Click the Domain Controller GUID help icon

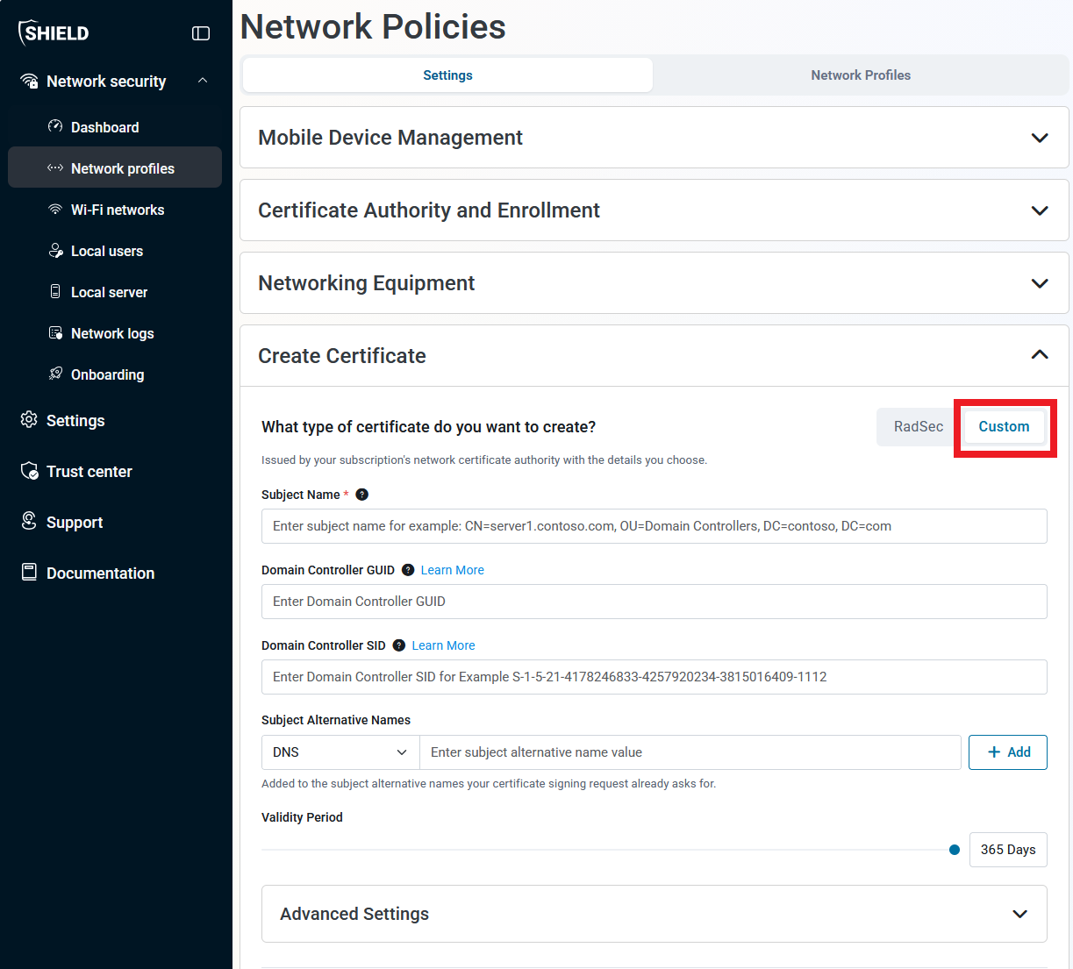(x=408, y=570)
